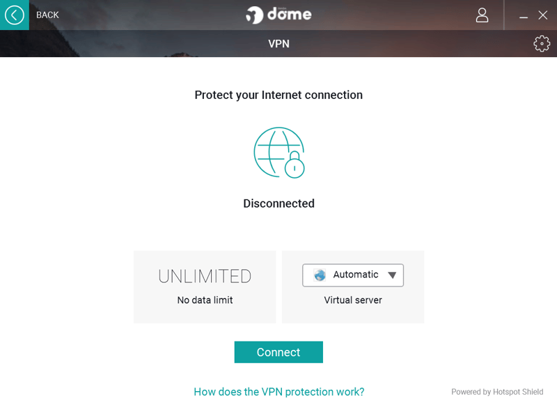Minimize the Dome window

coord(524,15)
